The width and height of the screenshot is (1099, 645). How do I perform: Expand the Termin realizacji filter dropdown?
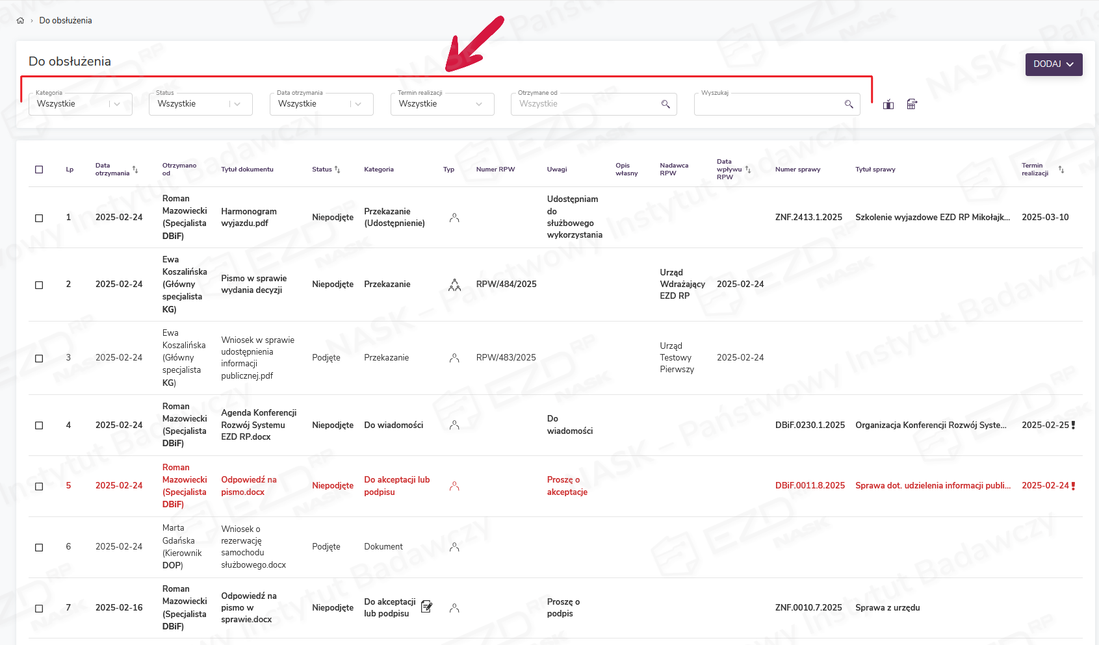click(x=479, y=104)
